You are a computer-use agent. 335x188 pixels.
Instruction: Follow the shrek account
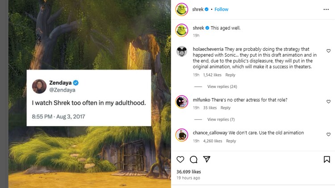pyautogui.click(x=221, y=9)
